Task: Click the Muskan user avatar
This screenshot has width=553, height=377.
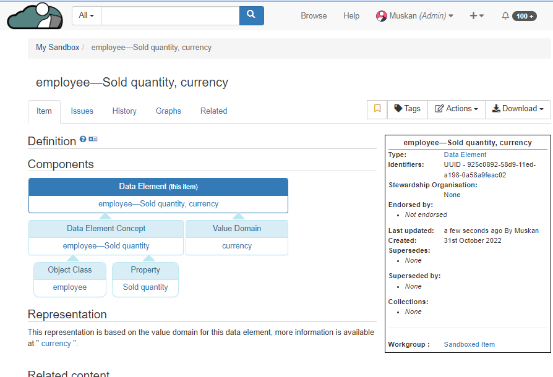Action: tap(381, 16)
